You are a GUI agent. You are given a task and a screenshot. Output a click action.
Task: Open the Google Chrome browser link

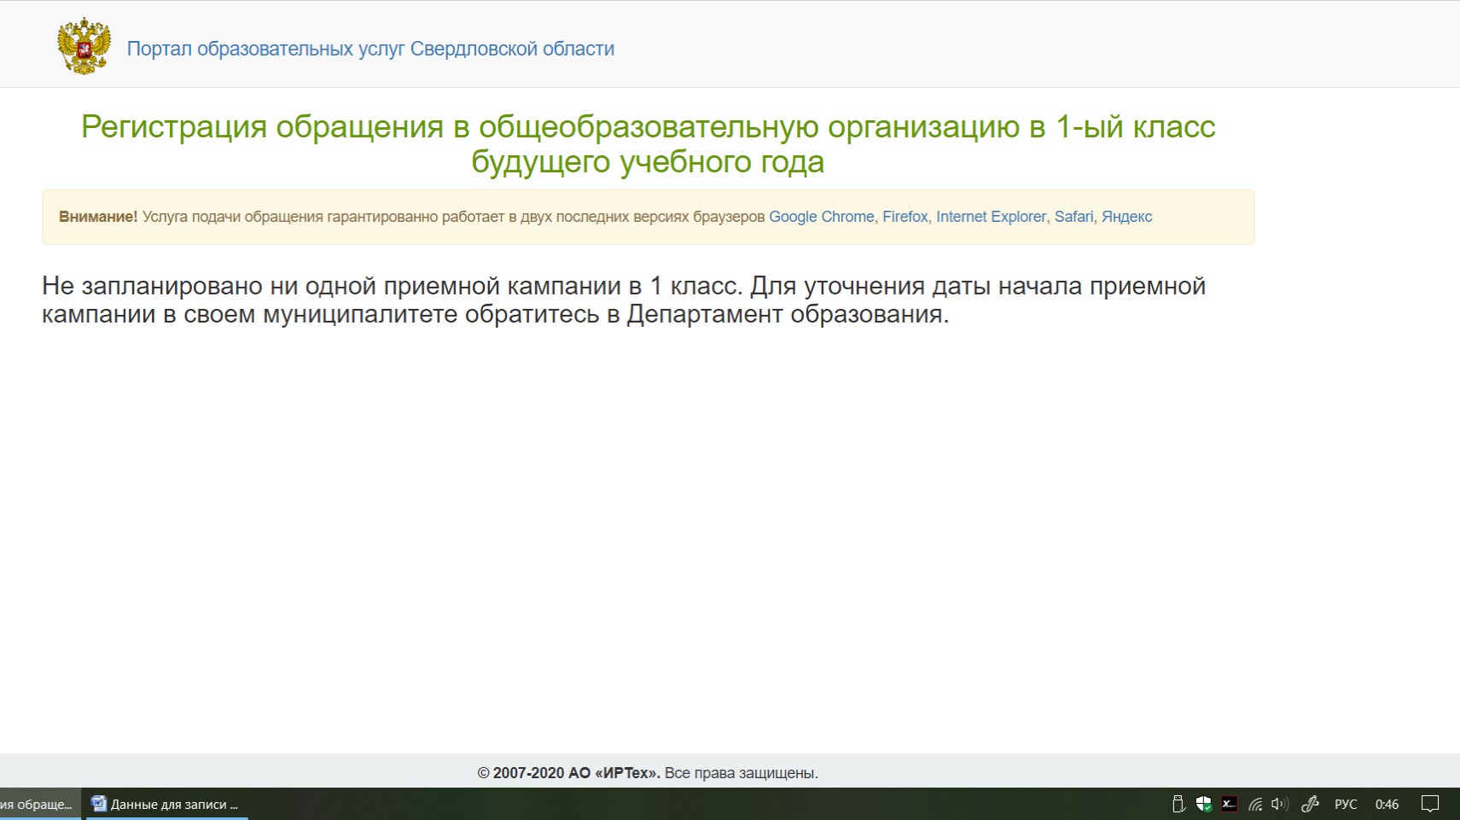click(x=821, y=217)
